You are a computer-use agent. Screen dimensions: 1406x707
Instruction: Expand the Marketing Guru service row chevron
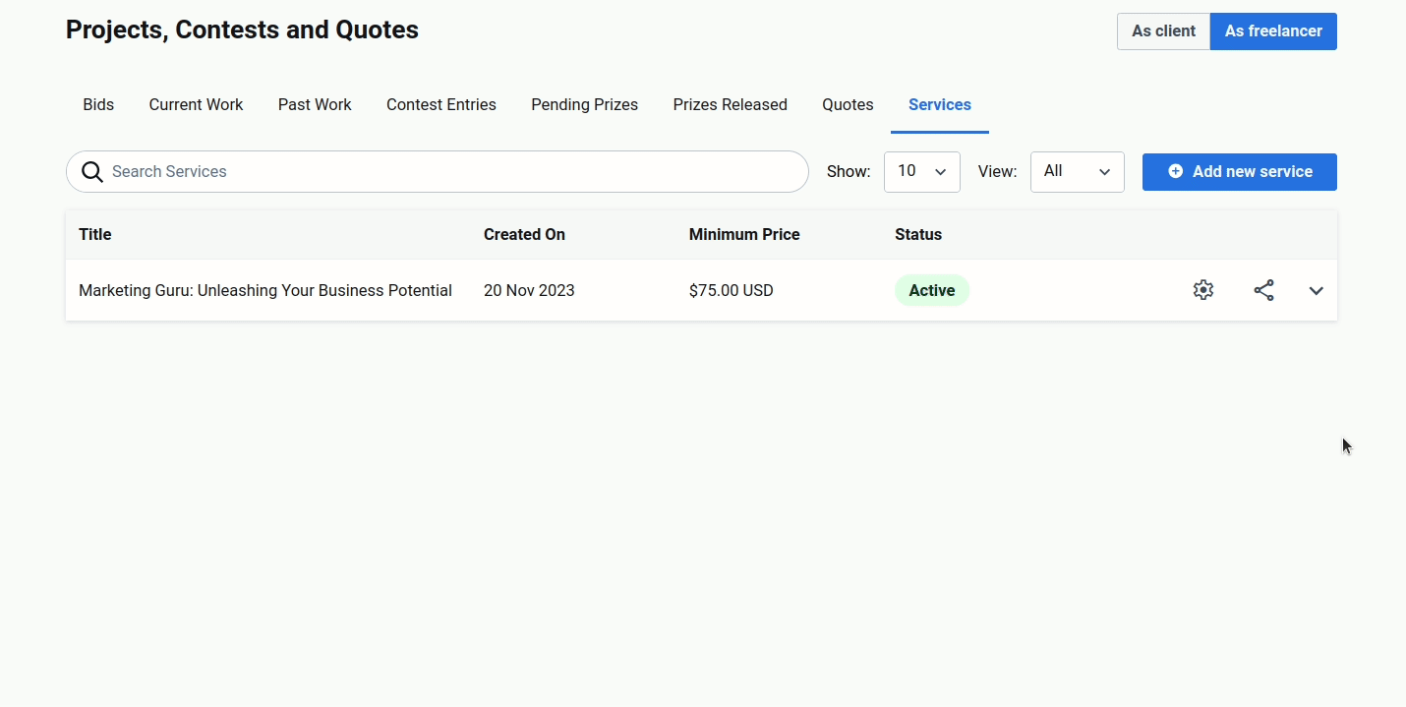[x=1317, y=291]
